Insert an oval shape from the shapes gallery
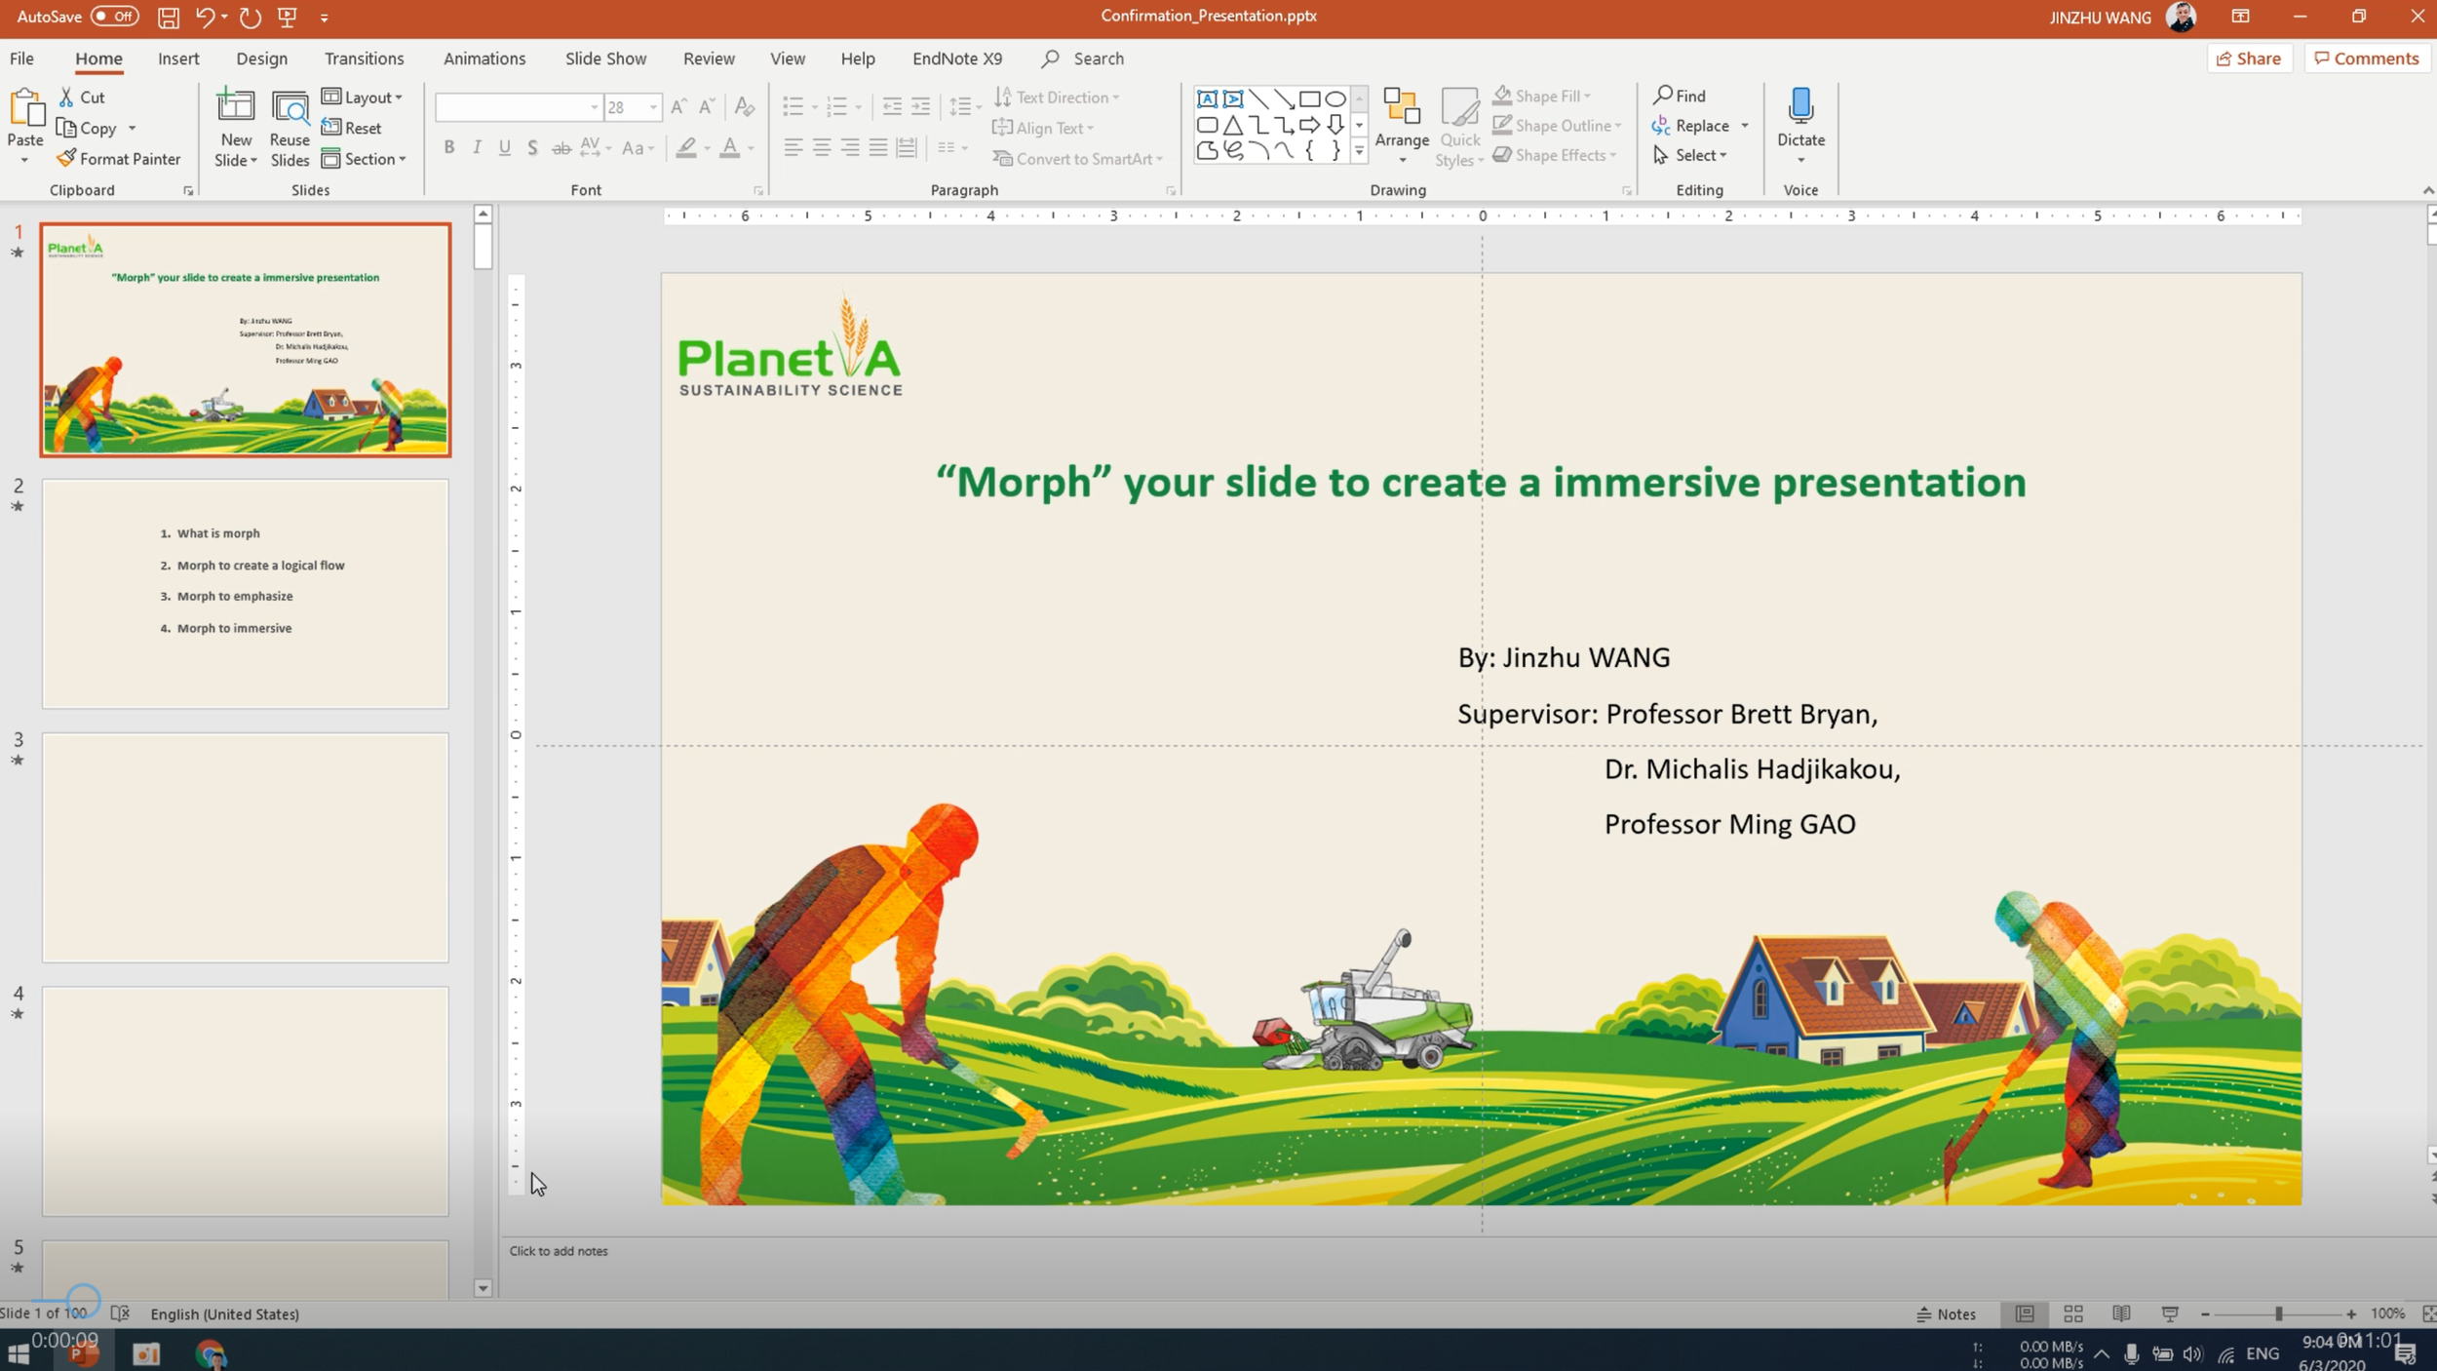 click(1334, 98)
